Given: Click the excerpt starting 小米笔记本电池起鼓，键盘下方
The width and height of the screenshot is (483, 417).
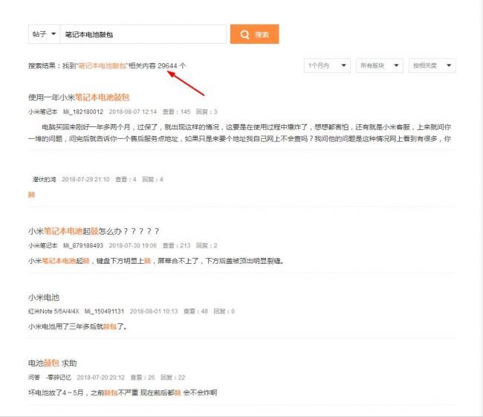Looking at the screenshot, I should 156,261.
